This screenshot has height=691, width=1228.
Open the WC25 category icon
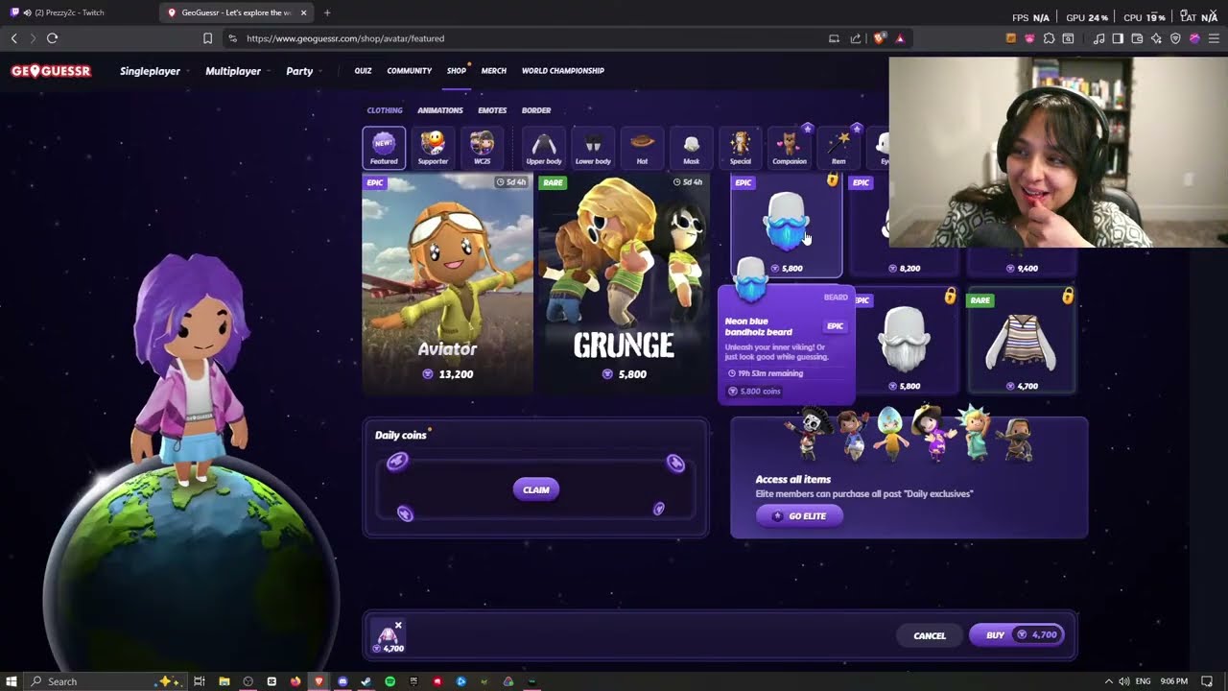click(x=482, y=148)
